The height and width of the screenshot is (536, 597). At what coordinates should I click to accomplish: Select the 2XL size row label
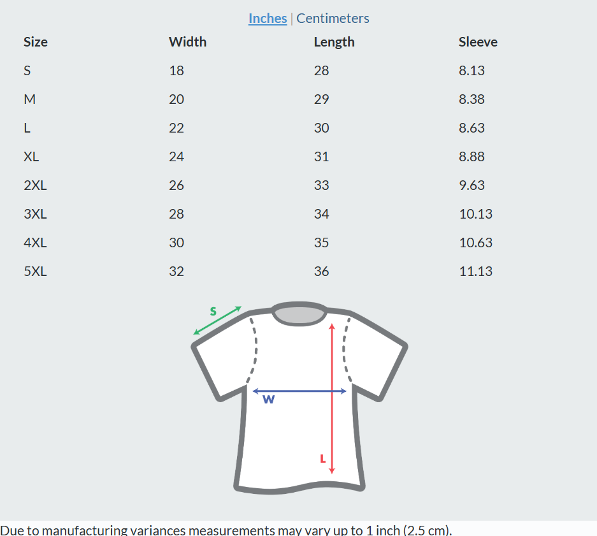point(36,185)
